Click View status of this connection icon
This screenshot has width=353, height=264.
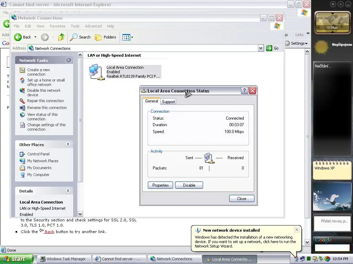click(22, 115)
